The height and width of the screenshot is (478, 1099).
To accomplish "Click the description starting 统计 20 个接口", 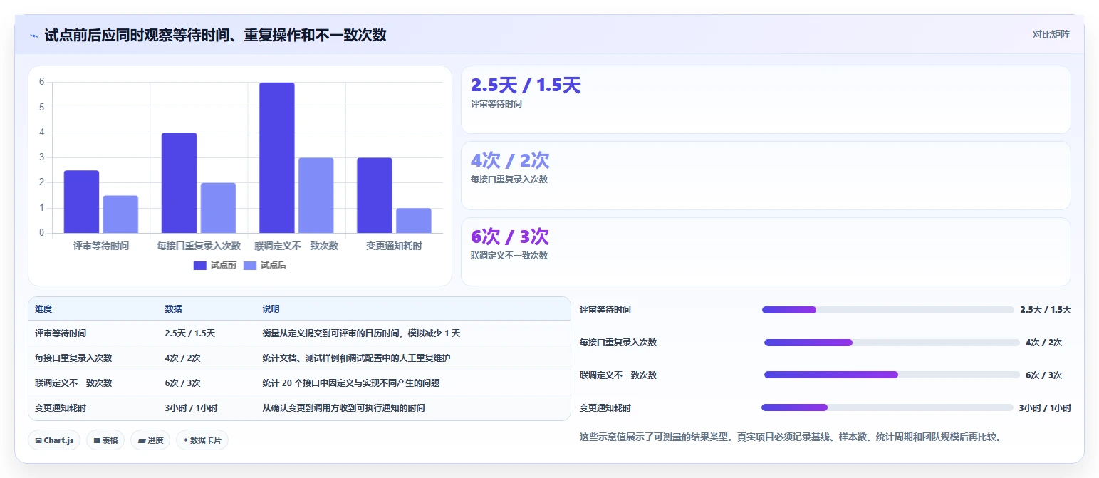I will (351, 383).
